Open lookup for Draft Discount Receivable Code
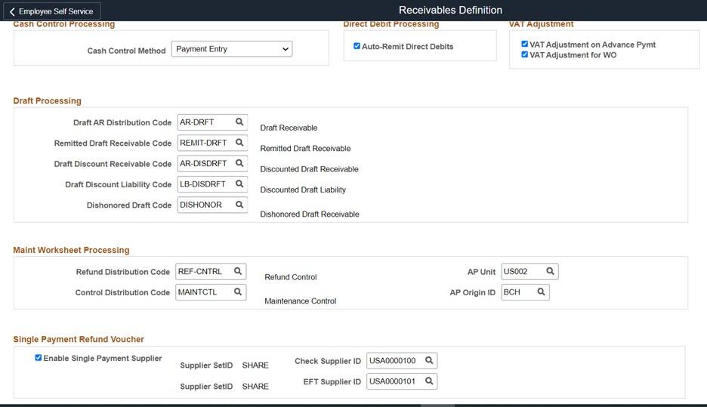Screen dimensions: 707x407 pyautogui.click(x=239, y=164)
